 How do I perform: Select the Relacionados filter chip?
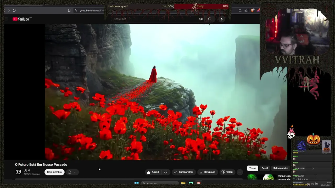pos(281,168)
